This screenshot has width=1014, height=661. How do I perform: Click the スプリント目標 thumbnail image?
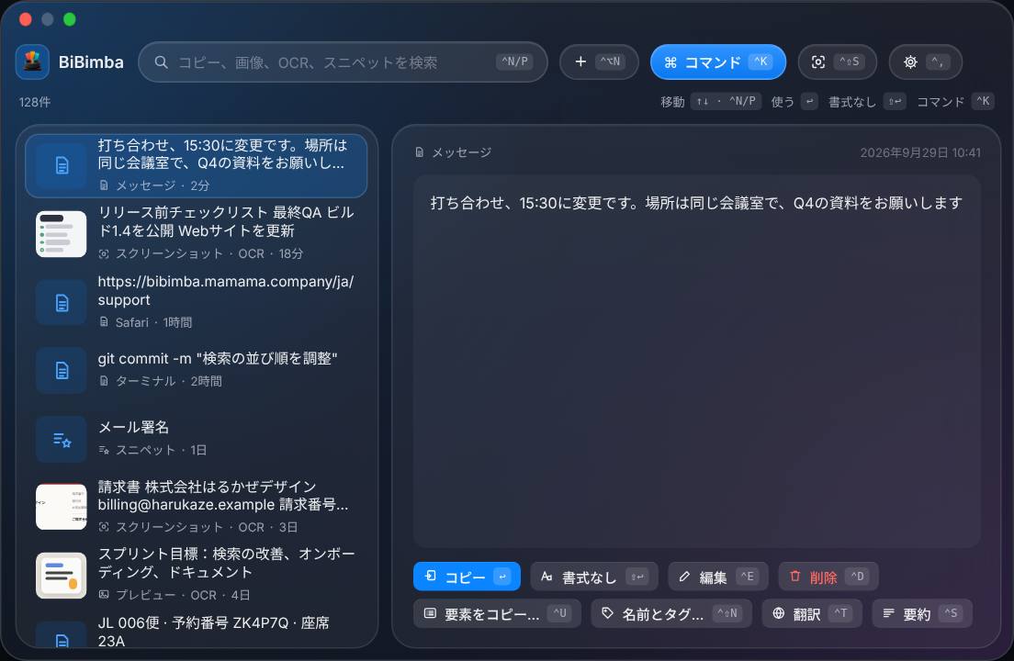[62, 575]
